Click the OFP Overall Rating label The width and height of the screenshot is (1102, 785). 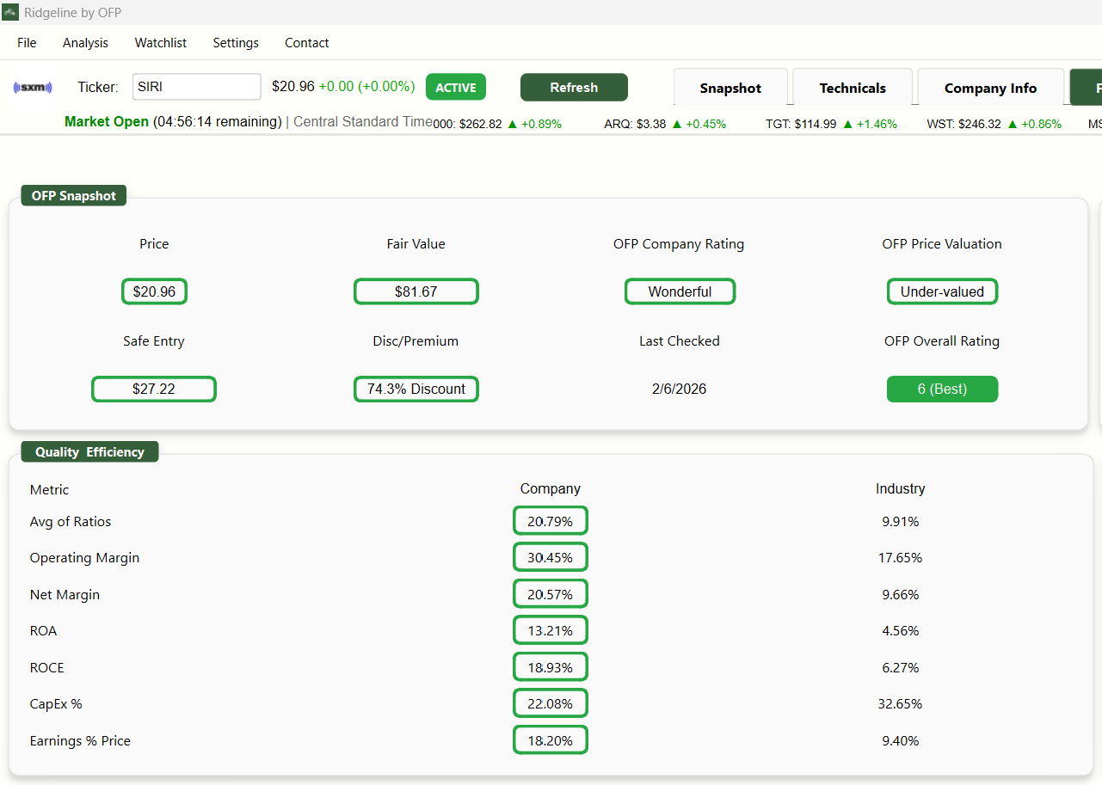pos(942,341)
